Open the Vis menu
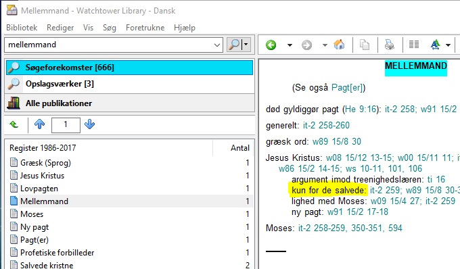This screenshot has height=269, width=460. (x=88, y=28)
